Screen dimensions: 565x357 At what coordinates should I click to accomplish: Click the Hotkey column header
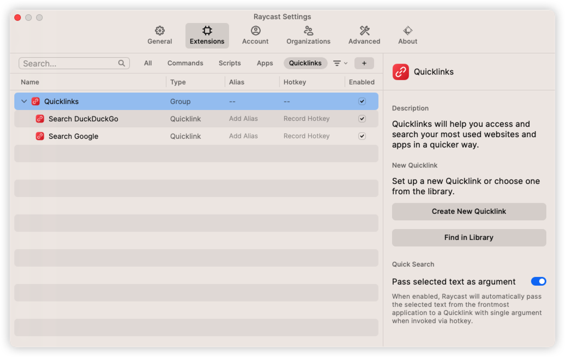tap(294, 82)
